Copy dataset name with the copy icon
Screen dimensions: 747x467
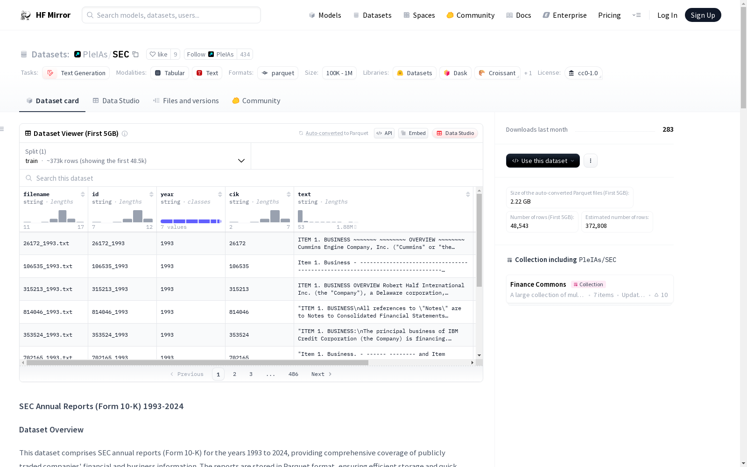[x=135, y=54]
